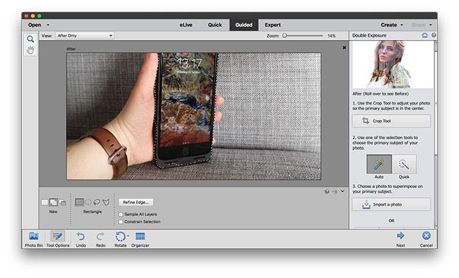The width and height of the screenshot is (459, 278).
Task: Select the Hand tool
Action: (30, 50)
